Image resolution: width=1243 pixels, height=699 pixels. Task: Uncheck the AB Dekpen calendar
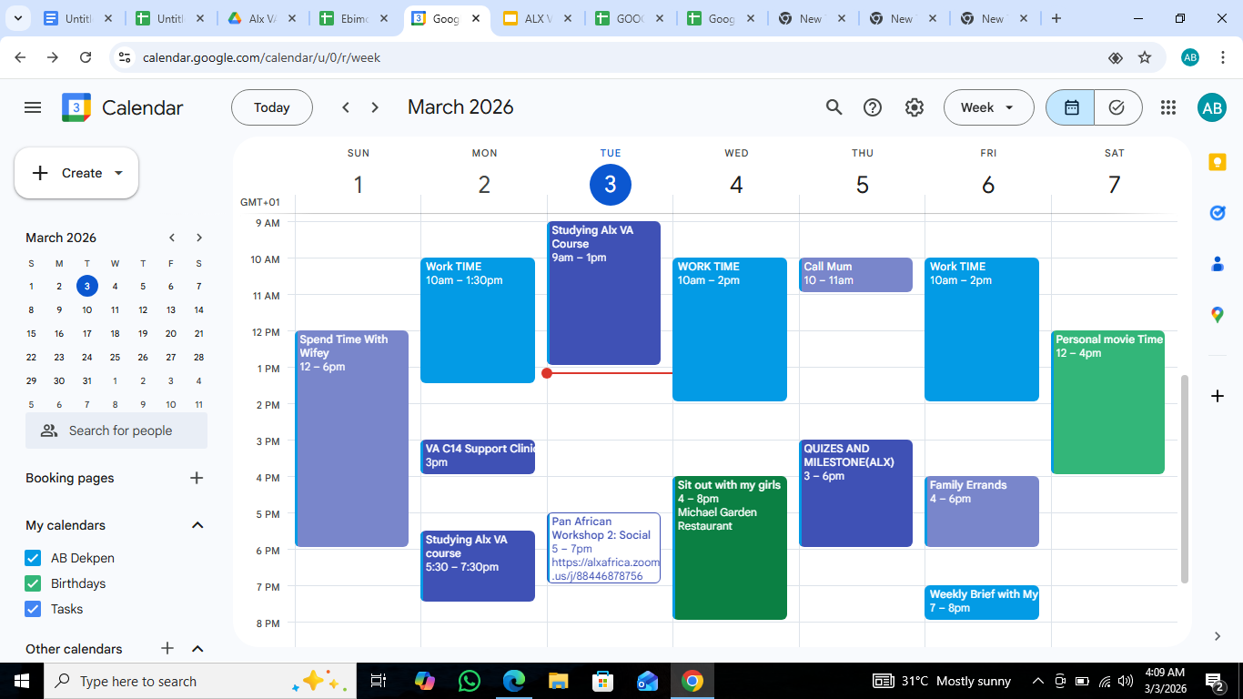click(x=34, y=558)
